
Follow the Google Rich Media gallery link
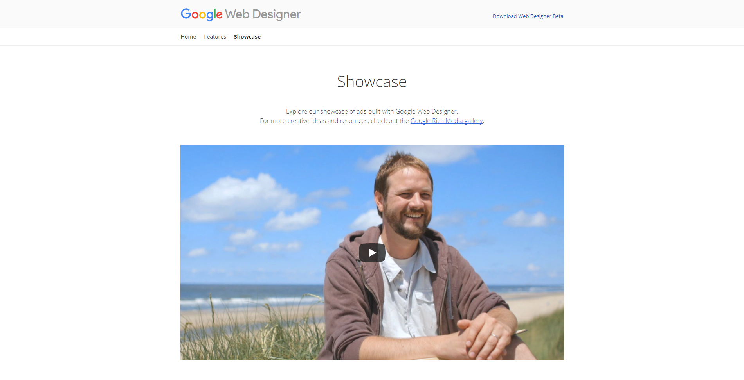coord(447,121)
